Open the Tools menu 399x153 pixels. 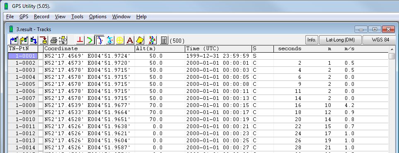click(77, 17)
